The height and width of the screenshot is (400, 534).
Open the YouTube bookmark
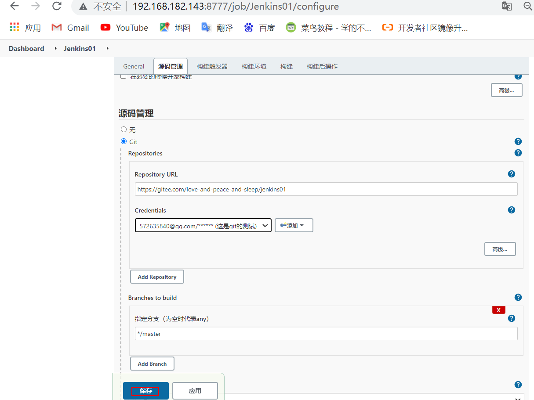[x=124, y=27]
